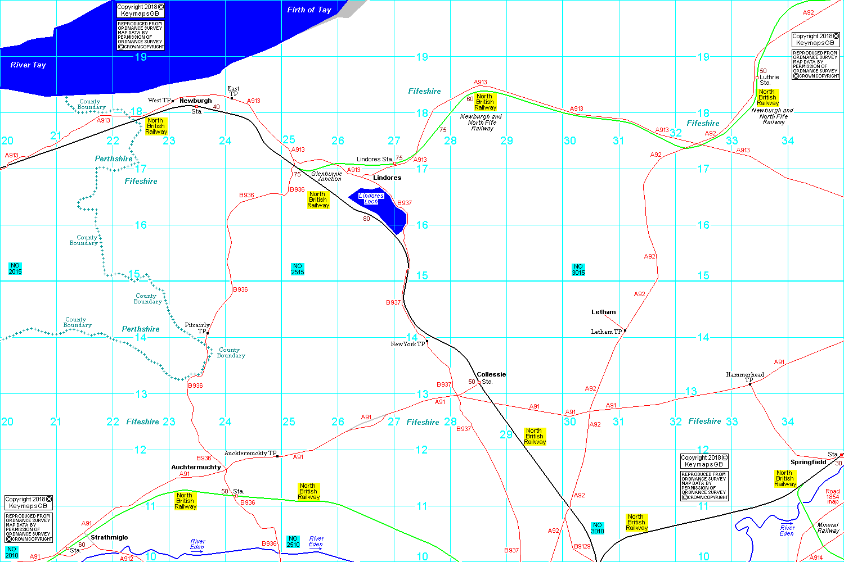
Task: Jump to the NO 2510 map tile
Action: [293, 542]
